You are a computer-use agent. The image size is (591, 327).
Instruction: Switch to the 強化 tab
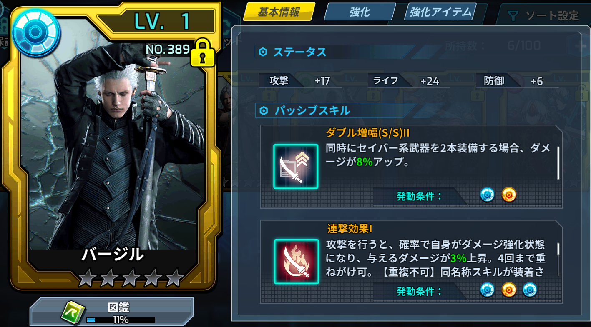[360, 12]
